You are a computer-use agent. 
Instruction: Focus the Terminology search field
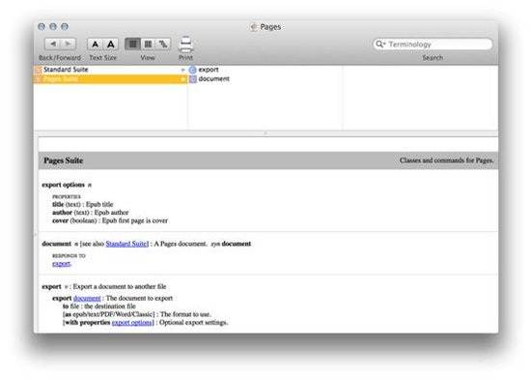[433, 44]
